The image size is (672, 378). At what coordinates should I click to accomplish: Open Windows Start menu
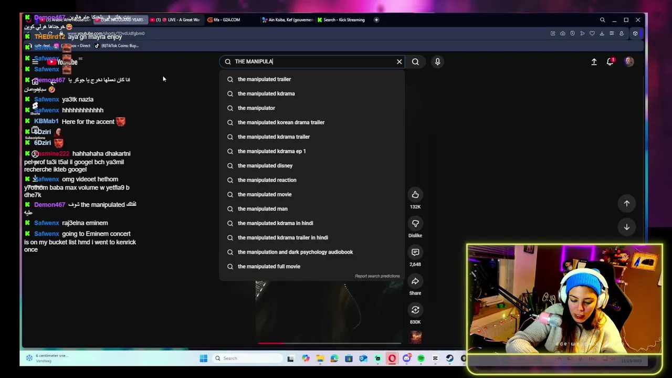(203, 359)
